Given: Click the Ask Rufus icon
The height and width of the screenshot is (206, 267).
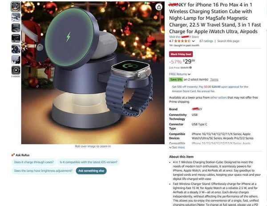Looking at the screenshot, I should [13, 155].
